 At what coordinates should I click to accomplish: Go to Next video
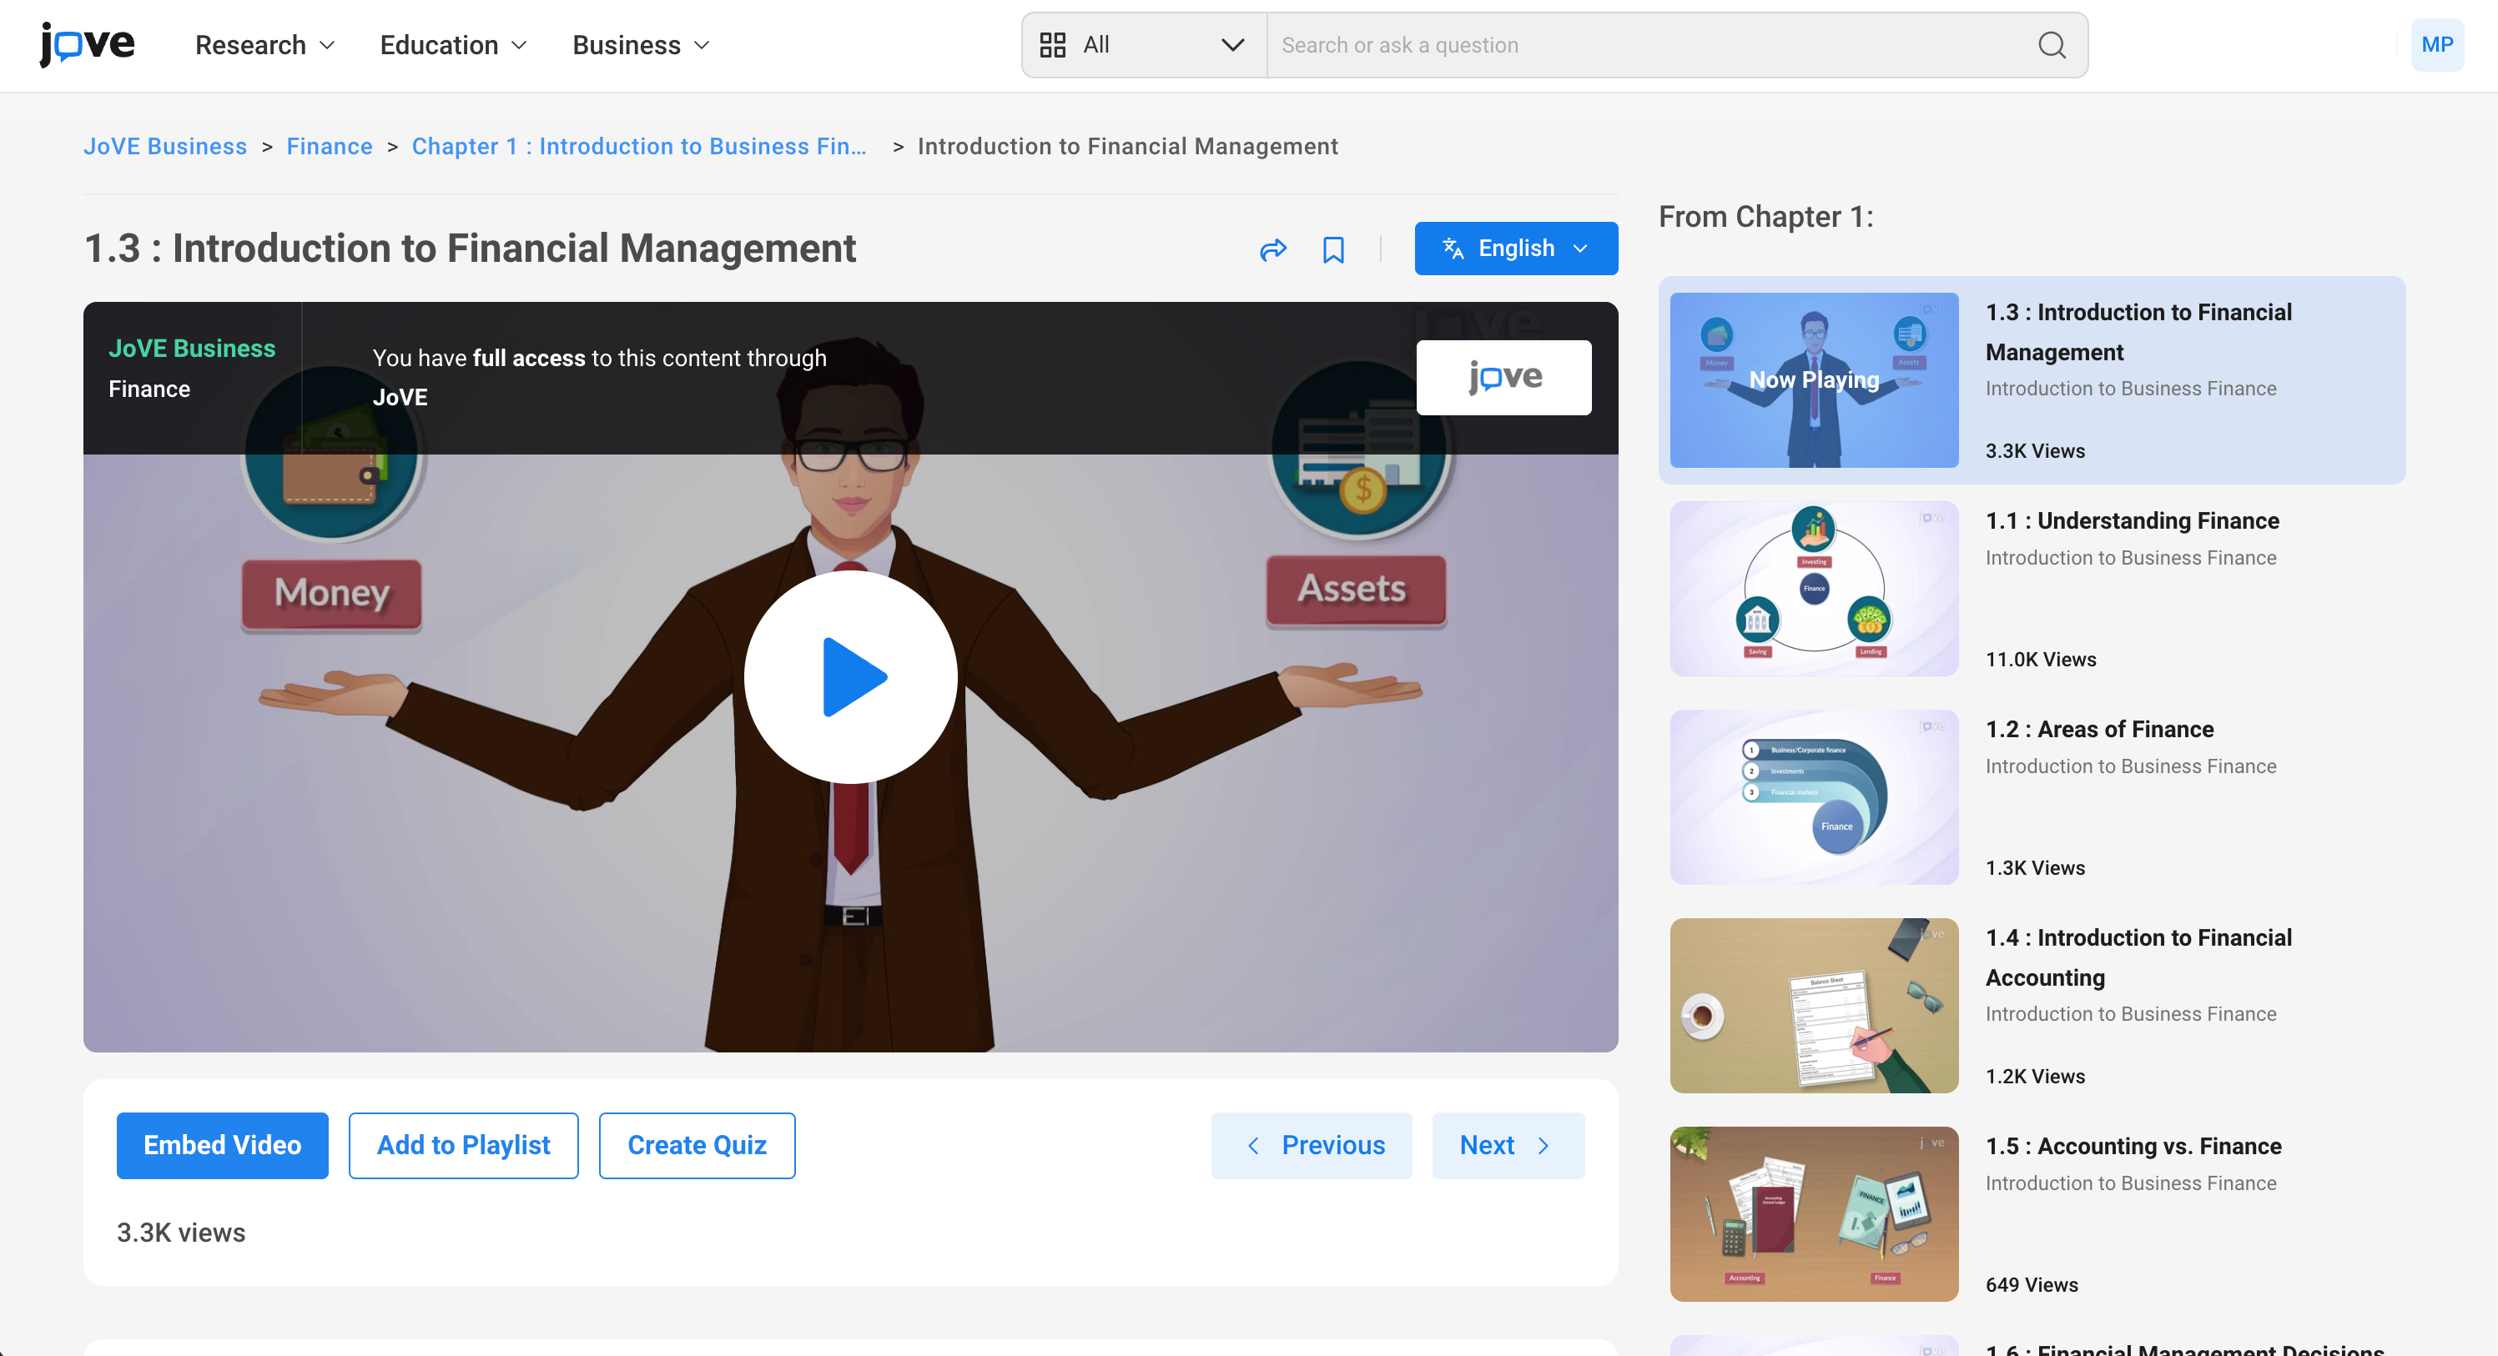pyautogui.click(x=1507, y=1145)
